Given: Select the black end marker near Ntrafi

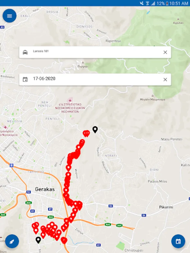Looking at the screenshot, I should (x=95, y=130).
